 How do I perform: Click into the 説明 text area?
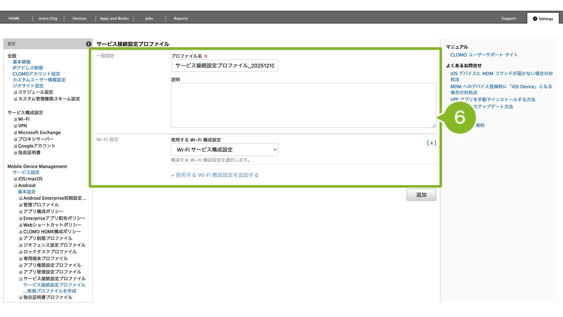tap(303, 105)
